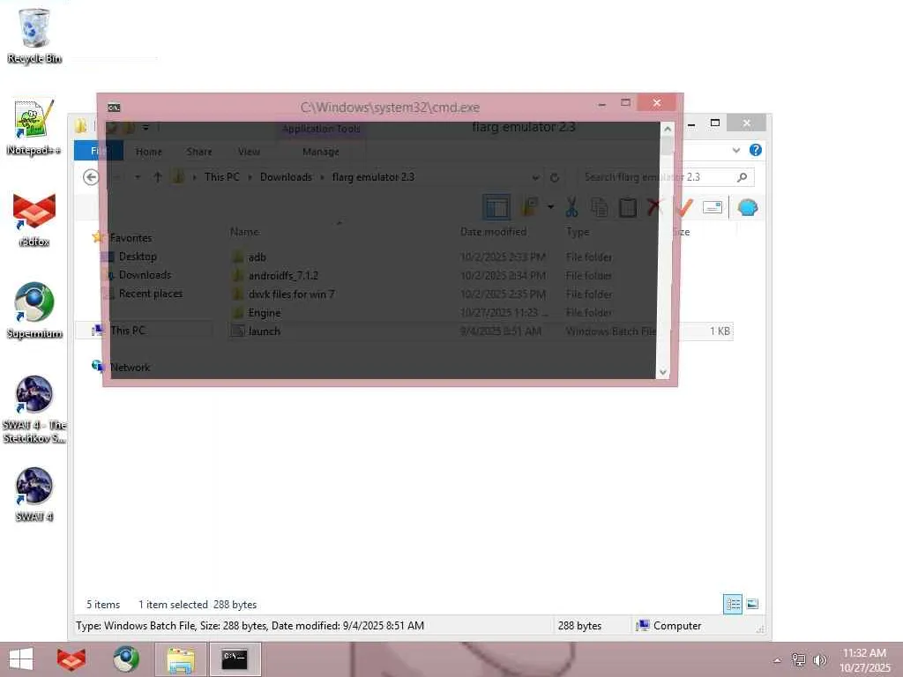Switch to Details view button

tap(733, 604)
